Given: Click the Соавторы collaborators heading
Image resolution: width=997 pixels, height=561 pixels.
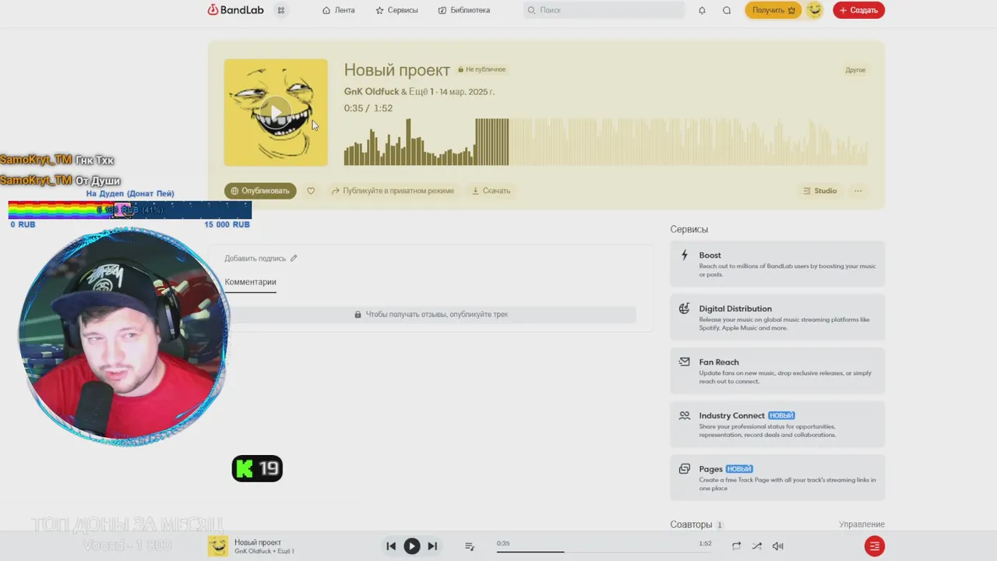Looking at the screenshot, I should tap(691, 525).
